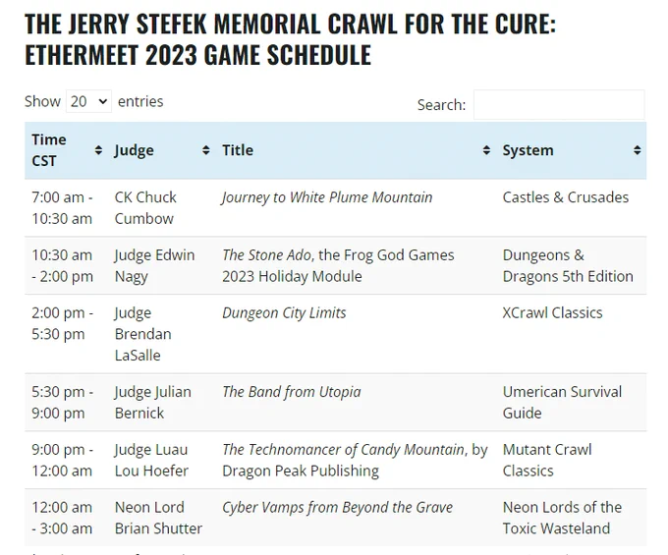668x555 pixels.
Task: Click the page heading Ethermeet 2023 Game Schedule
Action: (197, 55)
